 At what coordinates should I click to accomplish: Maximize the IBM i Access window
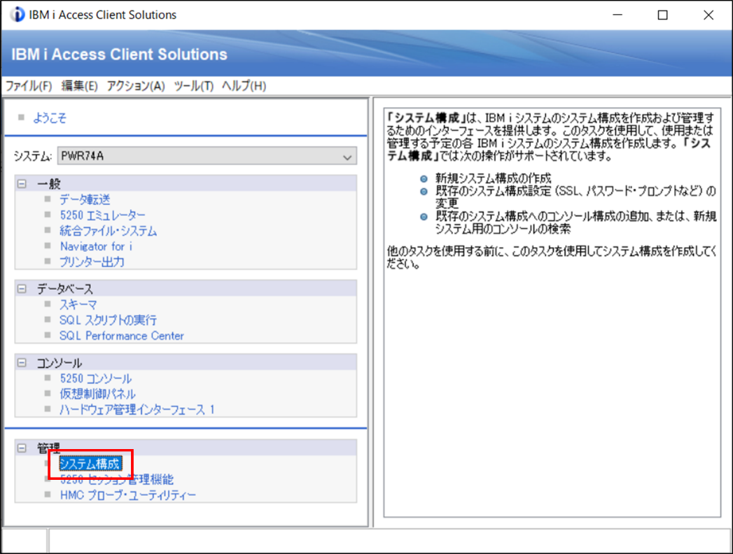point(662,15)
